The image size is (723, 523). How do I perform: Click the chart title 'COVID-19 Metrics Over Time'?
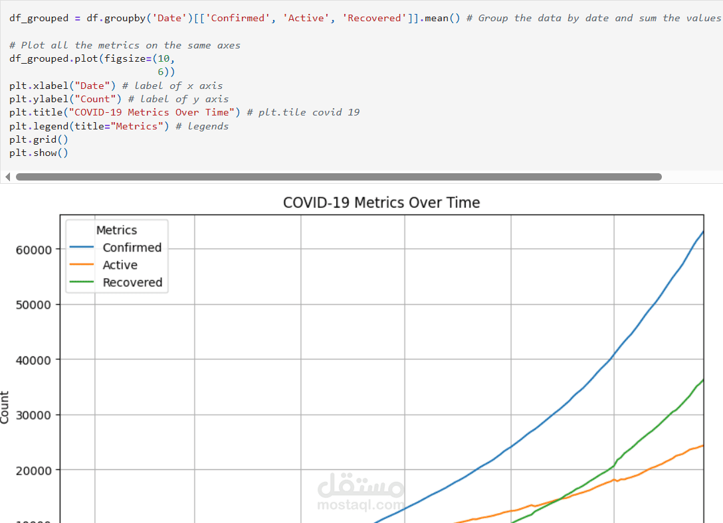coord(381,202)
